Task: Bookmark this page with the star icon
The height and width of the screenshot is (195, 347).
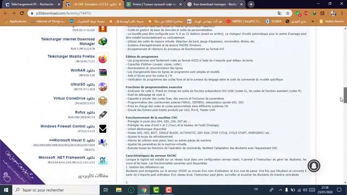Action: click(x=287, y=13)
